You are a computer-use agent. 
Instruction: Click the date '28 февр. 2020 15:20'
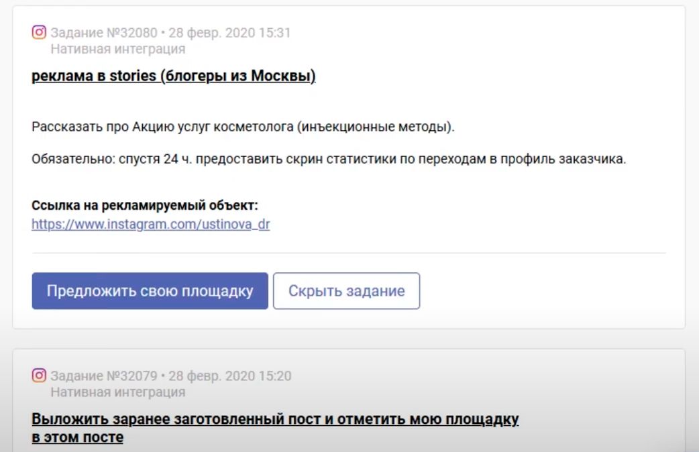[x=229, y=376]
